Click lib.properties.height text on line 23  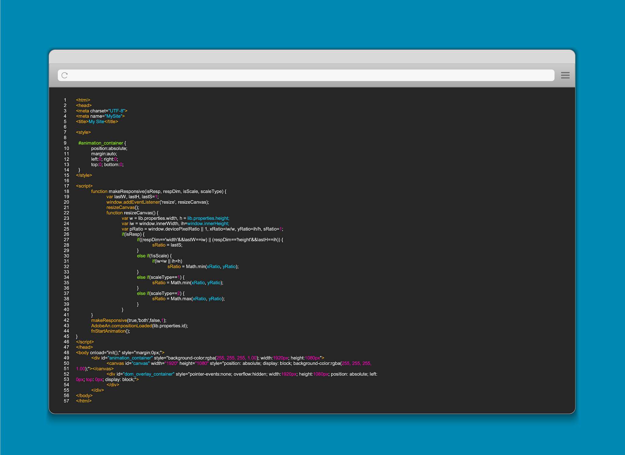(x=208, y=218)
